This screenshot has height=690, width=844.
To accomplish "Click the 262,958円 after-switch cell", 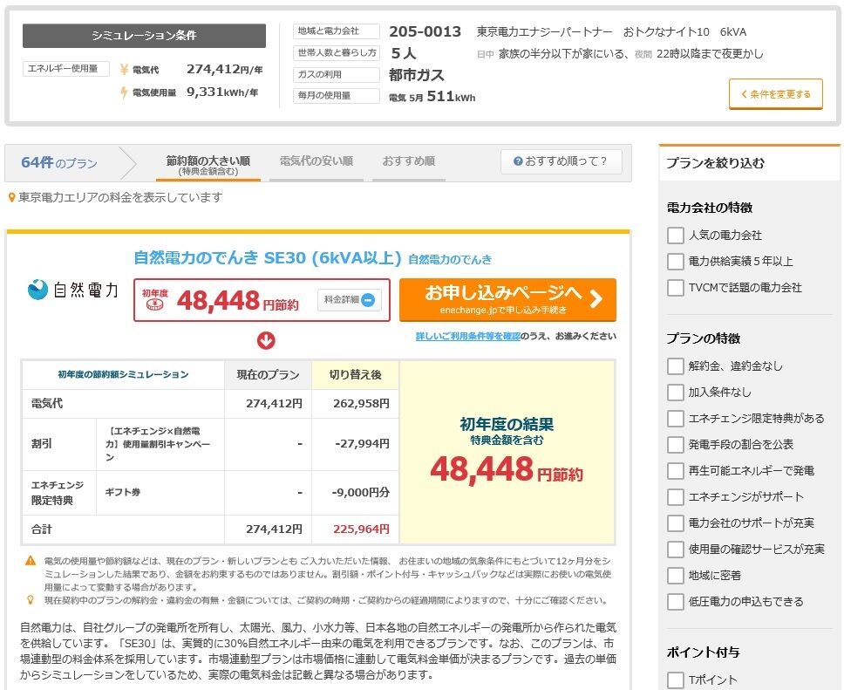I will click(355, 403).
